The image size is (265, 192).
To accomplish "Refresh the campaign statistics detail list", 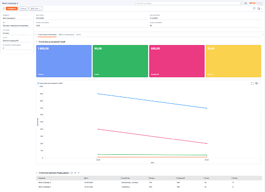I will 71,173.
